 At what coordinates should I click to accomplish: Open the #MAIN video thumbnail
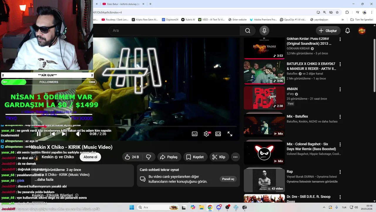(x=264, y=98)
